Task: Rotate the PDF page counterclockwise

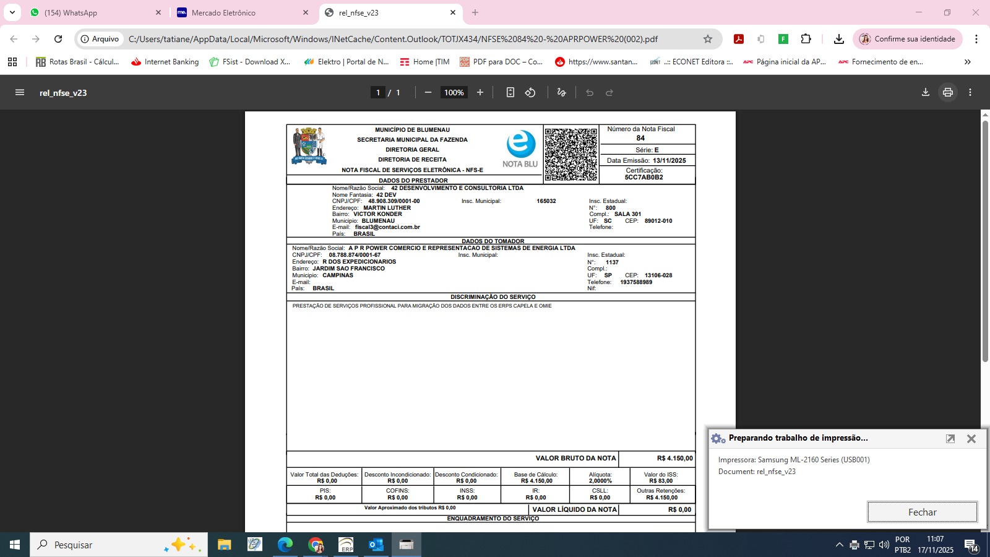Action: click(x=530, y=92)
